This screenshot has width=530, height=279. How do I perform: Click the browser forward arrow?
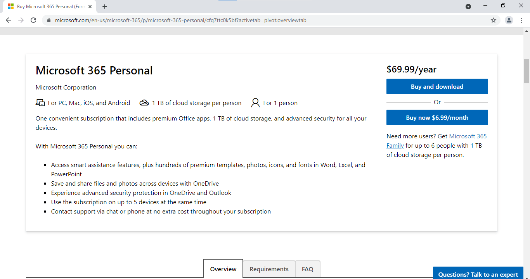pos(21,20)
